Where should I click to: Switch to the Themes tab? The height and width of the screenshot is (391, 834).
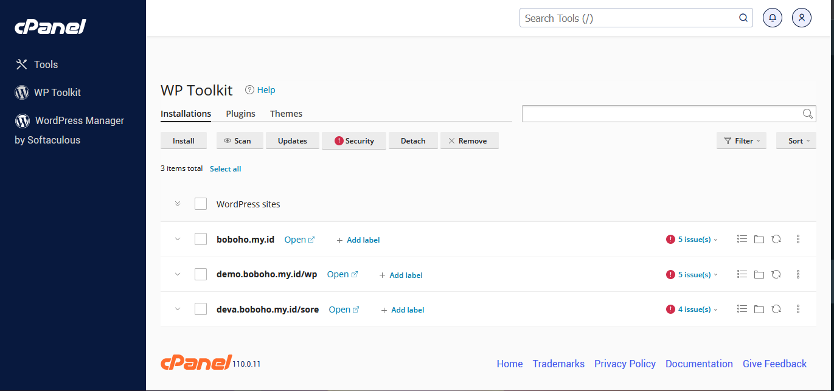pos(286,114)
